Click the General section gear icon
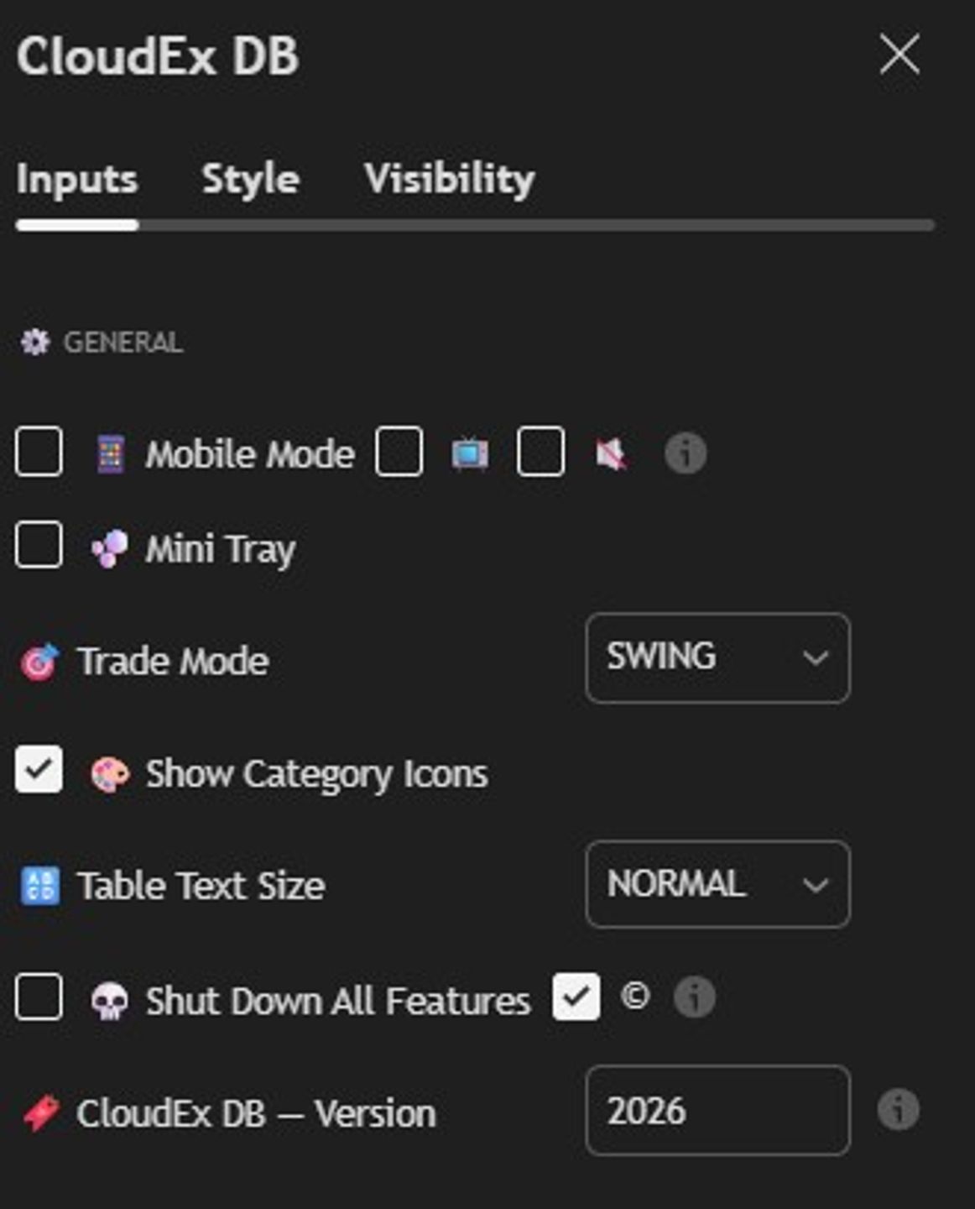This screenshot has width=975, height=1209. pyautogui.click(x=34, y=343)
